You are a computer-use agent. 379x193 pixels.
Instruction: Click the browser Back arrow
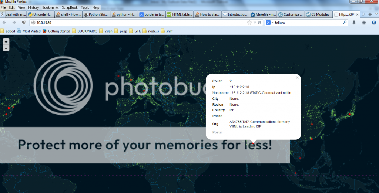4,23
